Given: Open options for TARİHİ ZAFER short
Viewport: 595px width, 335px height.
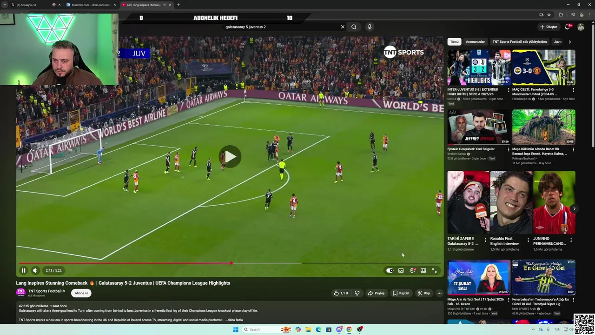Looking at the screenshot, I should coord(485,241).
